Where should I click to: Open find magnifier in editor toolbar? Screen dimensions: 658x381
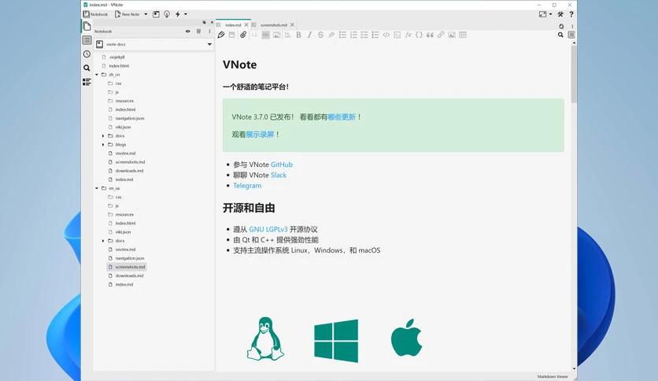pos(560,35)
